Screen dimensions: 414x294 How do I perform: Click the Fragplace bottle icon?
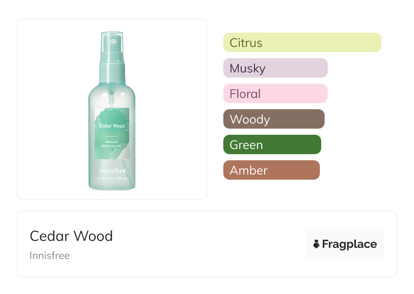point(316,244)
